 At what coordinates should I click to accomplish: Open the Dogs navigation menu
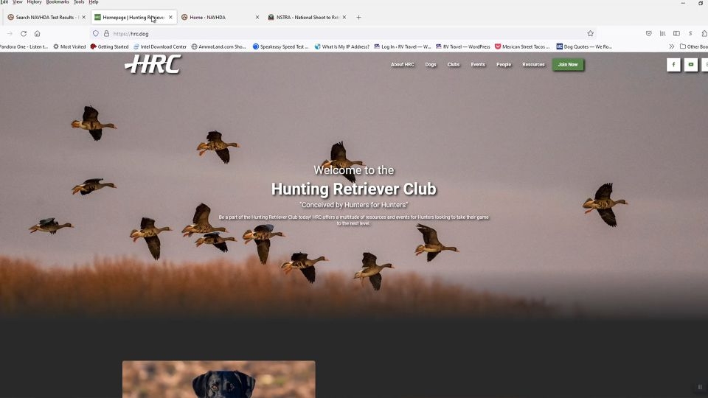431,65
